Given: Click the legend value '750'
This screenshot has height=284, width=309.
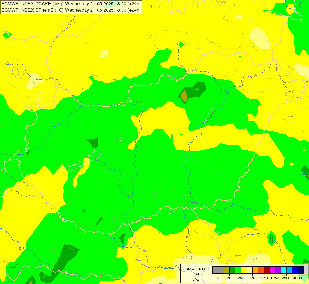Looking at the screenshot, I should 252,278.
